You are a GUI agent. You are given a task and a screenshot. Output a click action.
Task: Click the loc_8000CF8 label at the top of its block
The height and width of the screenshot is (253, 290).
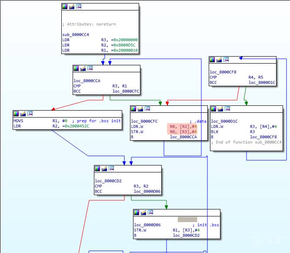pos(223,72)
